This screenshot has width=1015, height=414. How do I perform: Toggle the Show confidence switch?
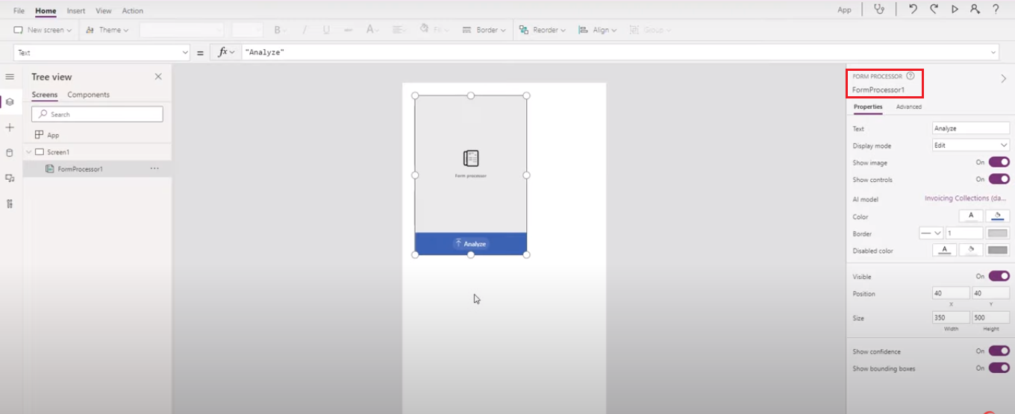999,351
